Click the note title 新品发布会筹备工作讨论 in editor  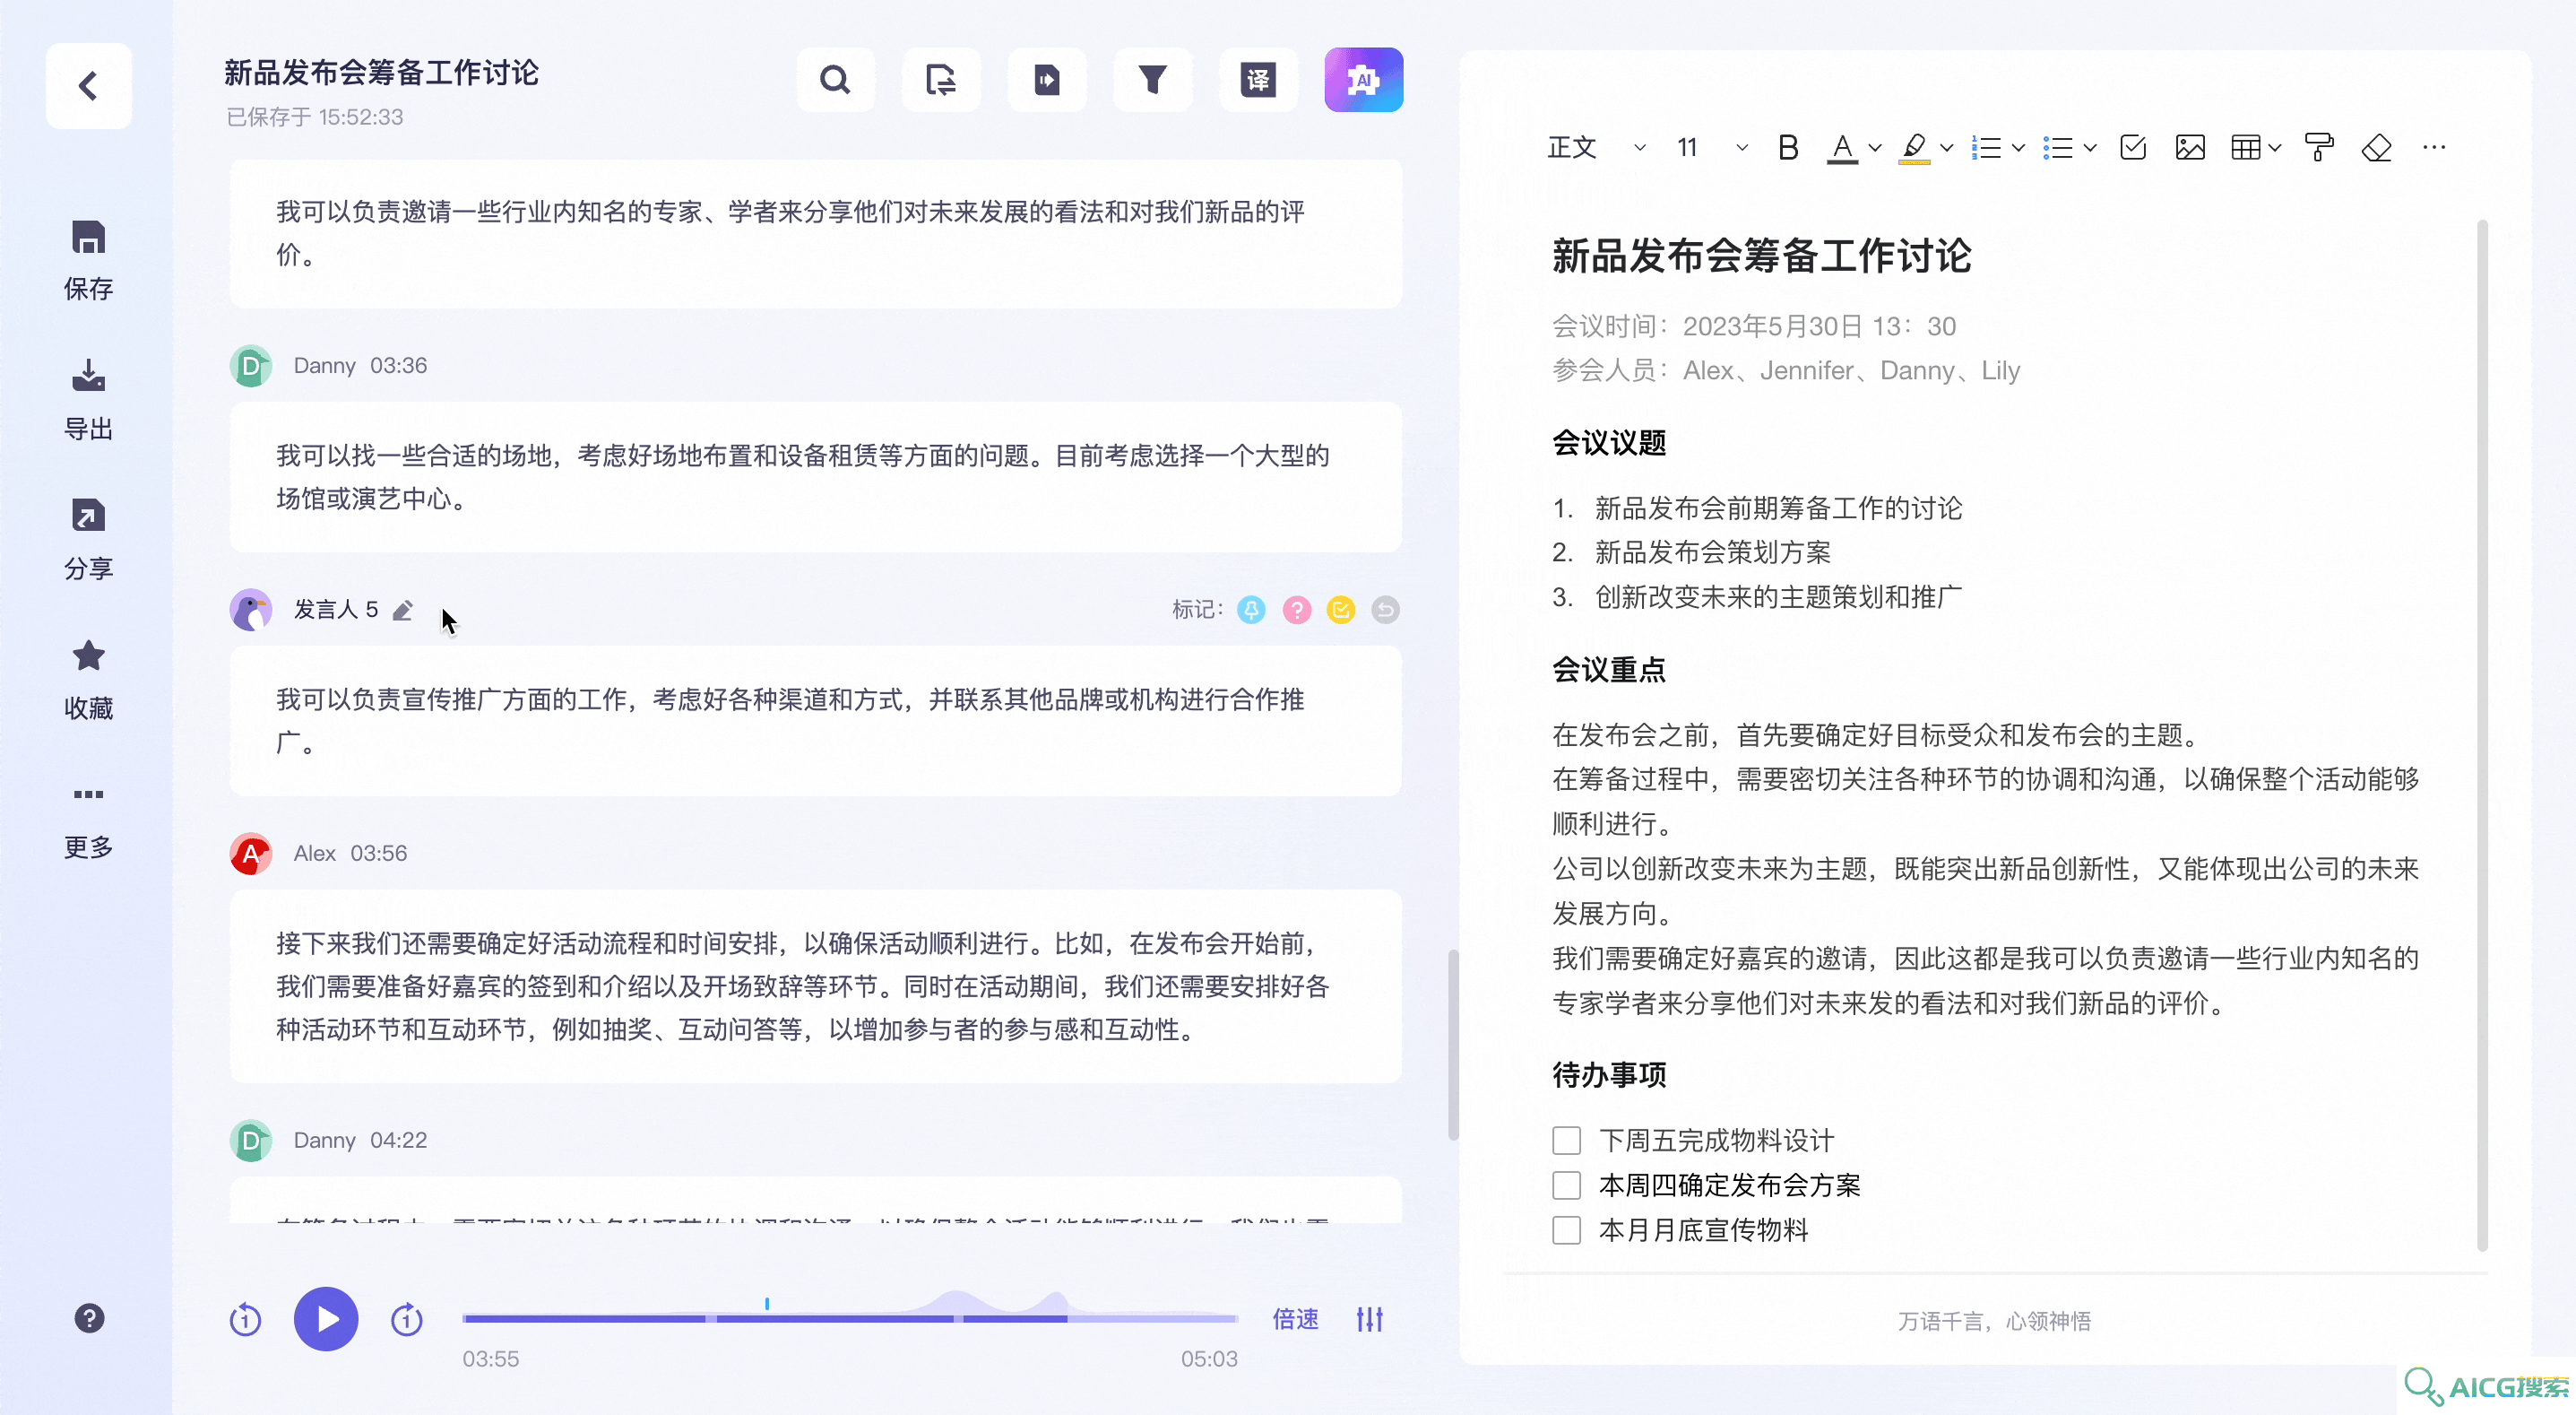click(x=1761, y=256)
